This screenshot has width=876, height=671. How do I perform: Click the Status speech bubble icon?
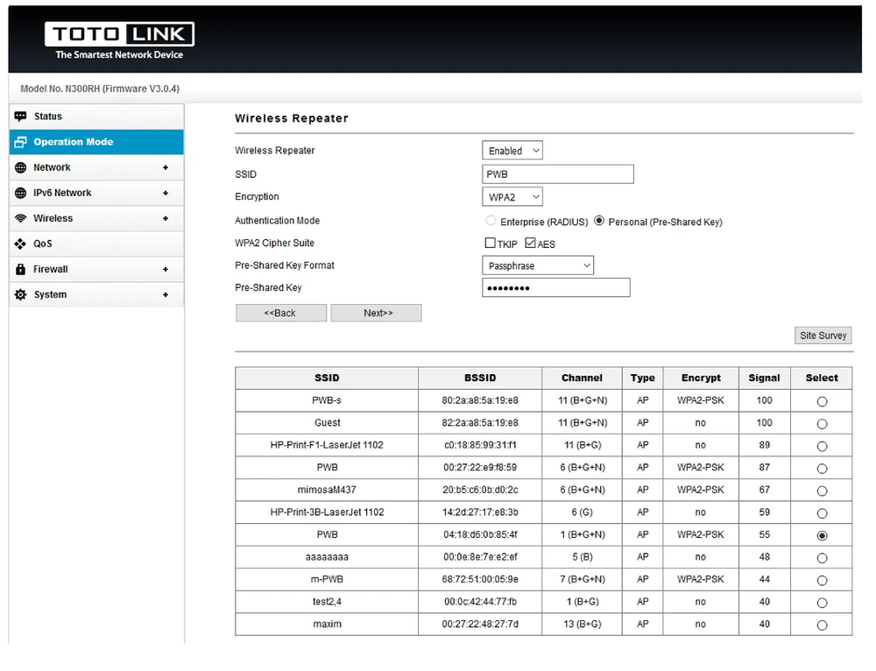[21, 117]
